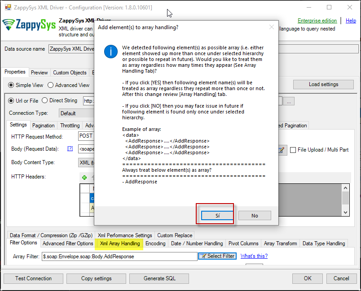Viewport: 361px width, 291px height.
Task: Click the Array Filter input field
Action: tap(119, 256)
